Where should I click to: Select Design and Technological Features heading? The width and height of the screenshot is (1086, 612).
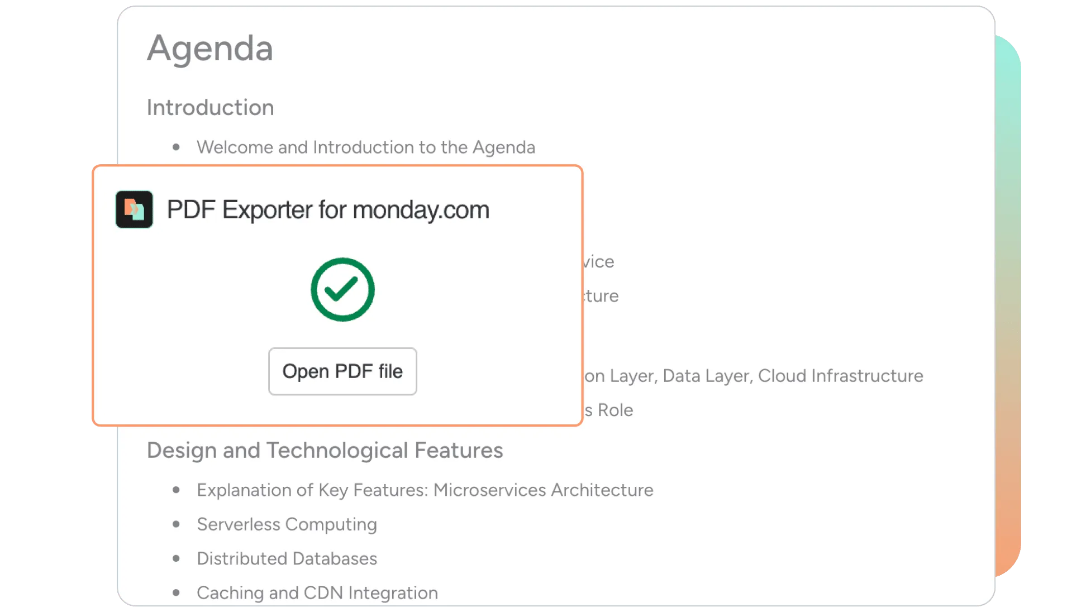click(325, 450)
